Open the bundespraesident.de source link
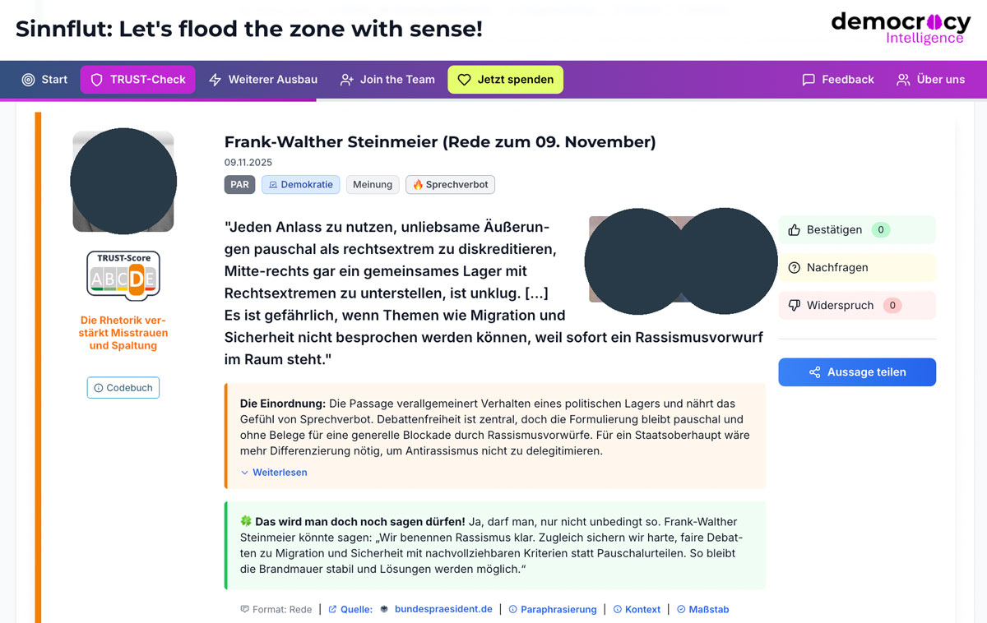 pos(443,610)
